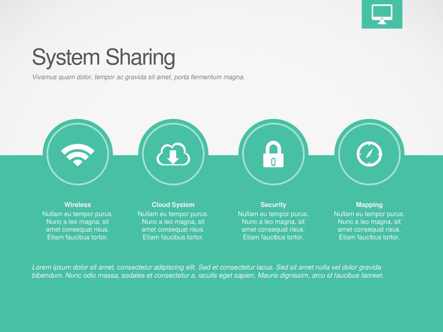Click the monitor icon in the top corner
The height and width of the screenshot is (332, 443).
382,14
